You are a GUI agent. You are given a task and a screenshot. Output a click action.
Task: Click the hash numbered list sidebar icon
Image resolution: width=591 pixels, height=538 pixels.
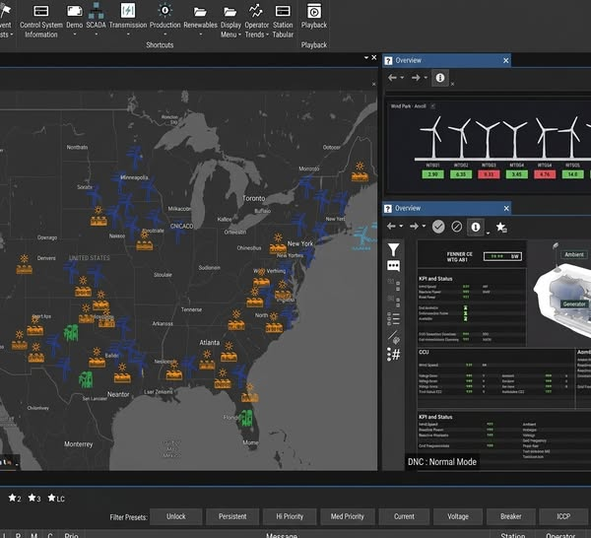tap(393, 355)
